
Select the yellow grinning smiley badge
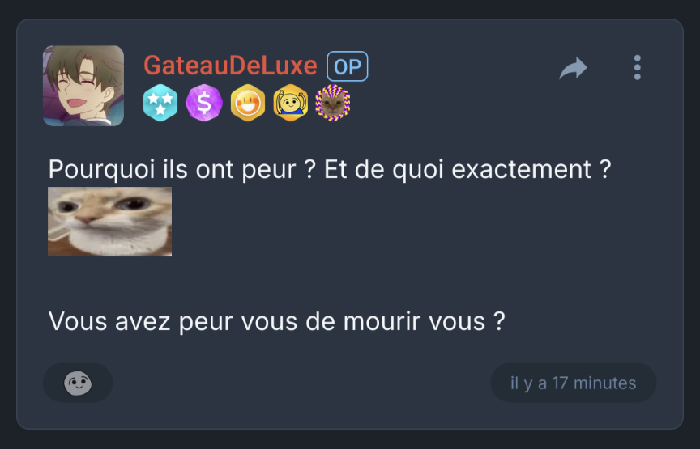(248, 103)
